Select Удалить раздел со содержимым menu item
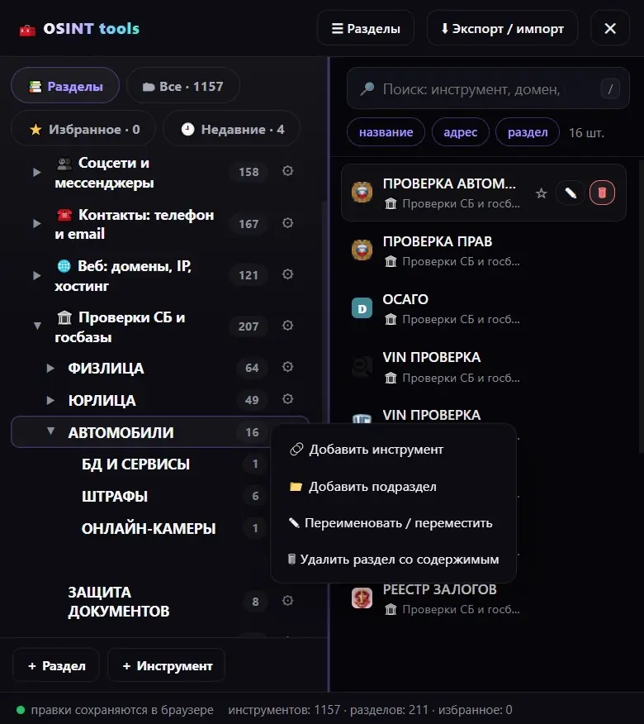The image size is (644, 724). coord(393,560)
